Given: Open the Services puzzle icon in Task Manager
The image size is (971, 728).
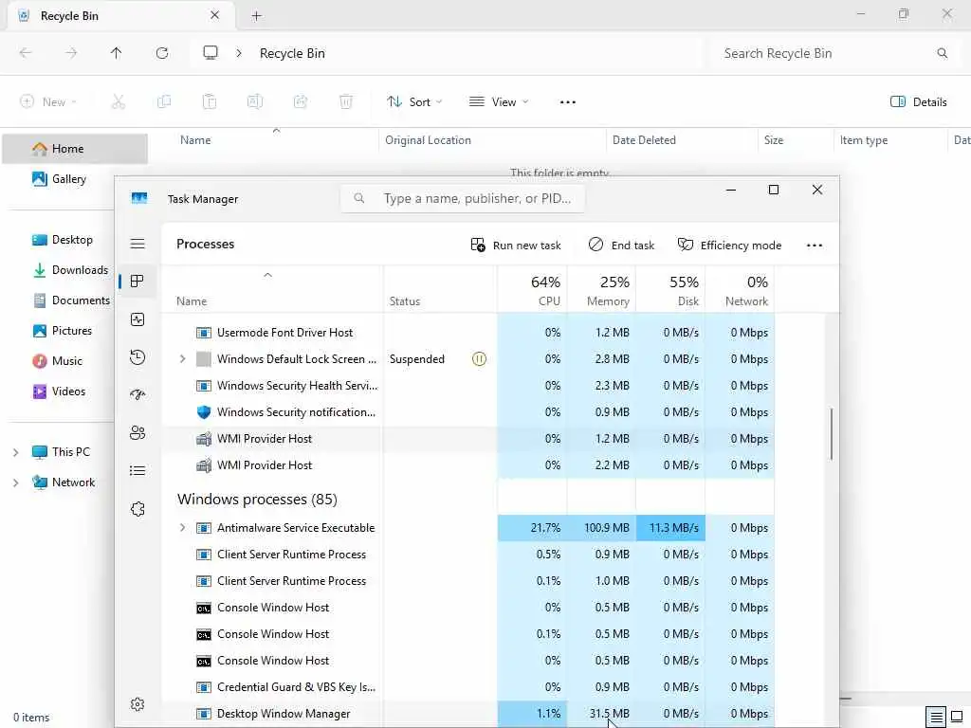Looking at the screenshot, I should pyautogui.click(x=137, y=509).
